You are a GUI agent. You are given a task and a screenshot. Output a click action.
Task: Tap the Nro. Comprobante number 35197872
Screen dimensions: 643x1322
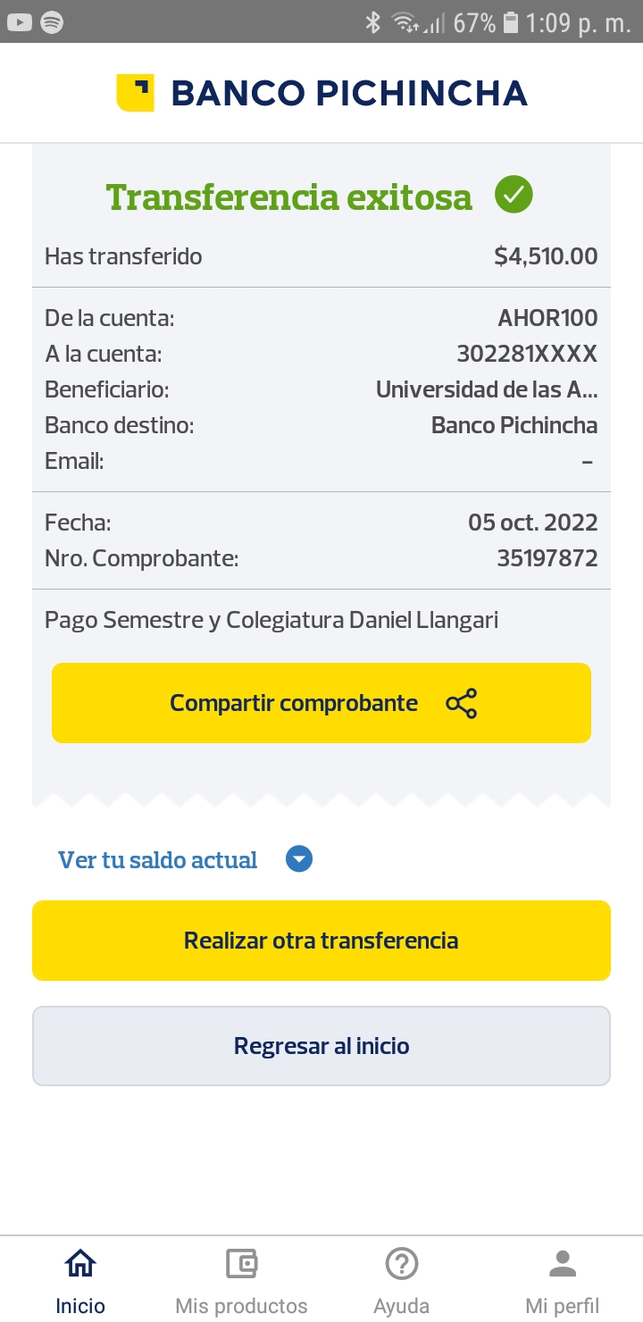tap(547, 559)
